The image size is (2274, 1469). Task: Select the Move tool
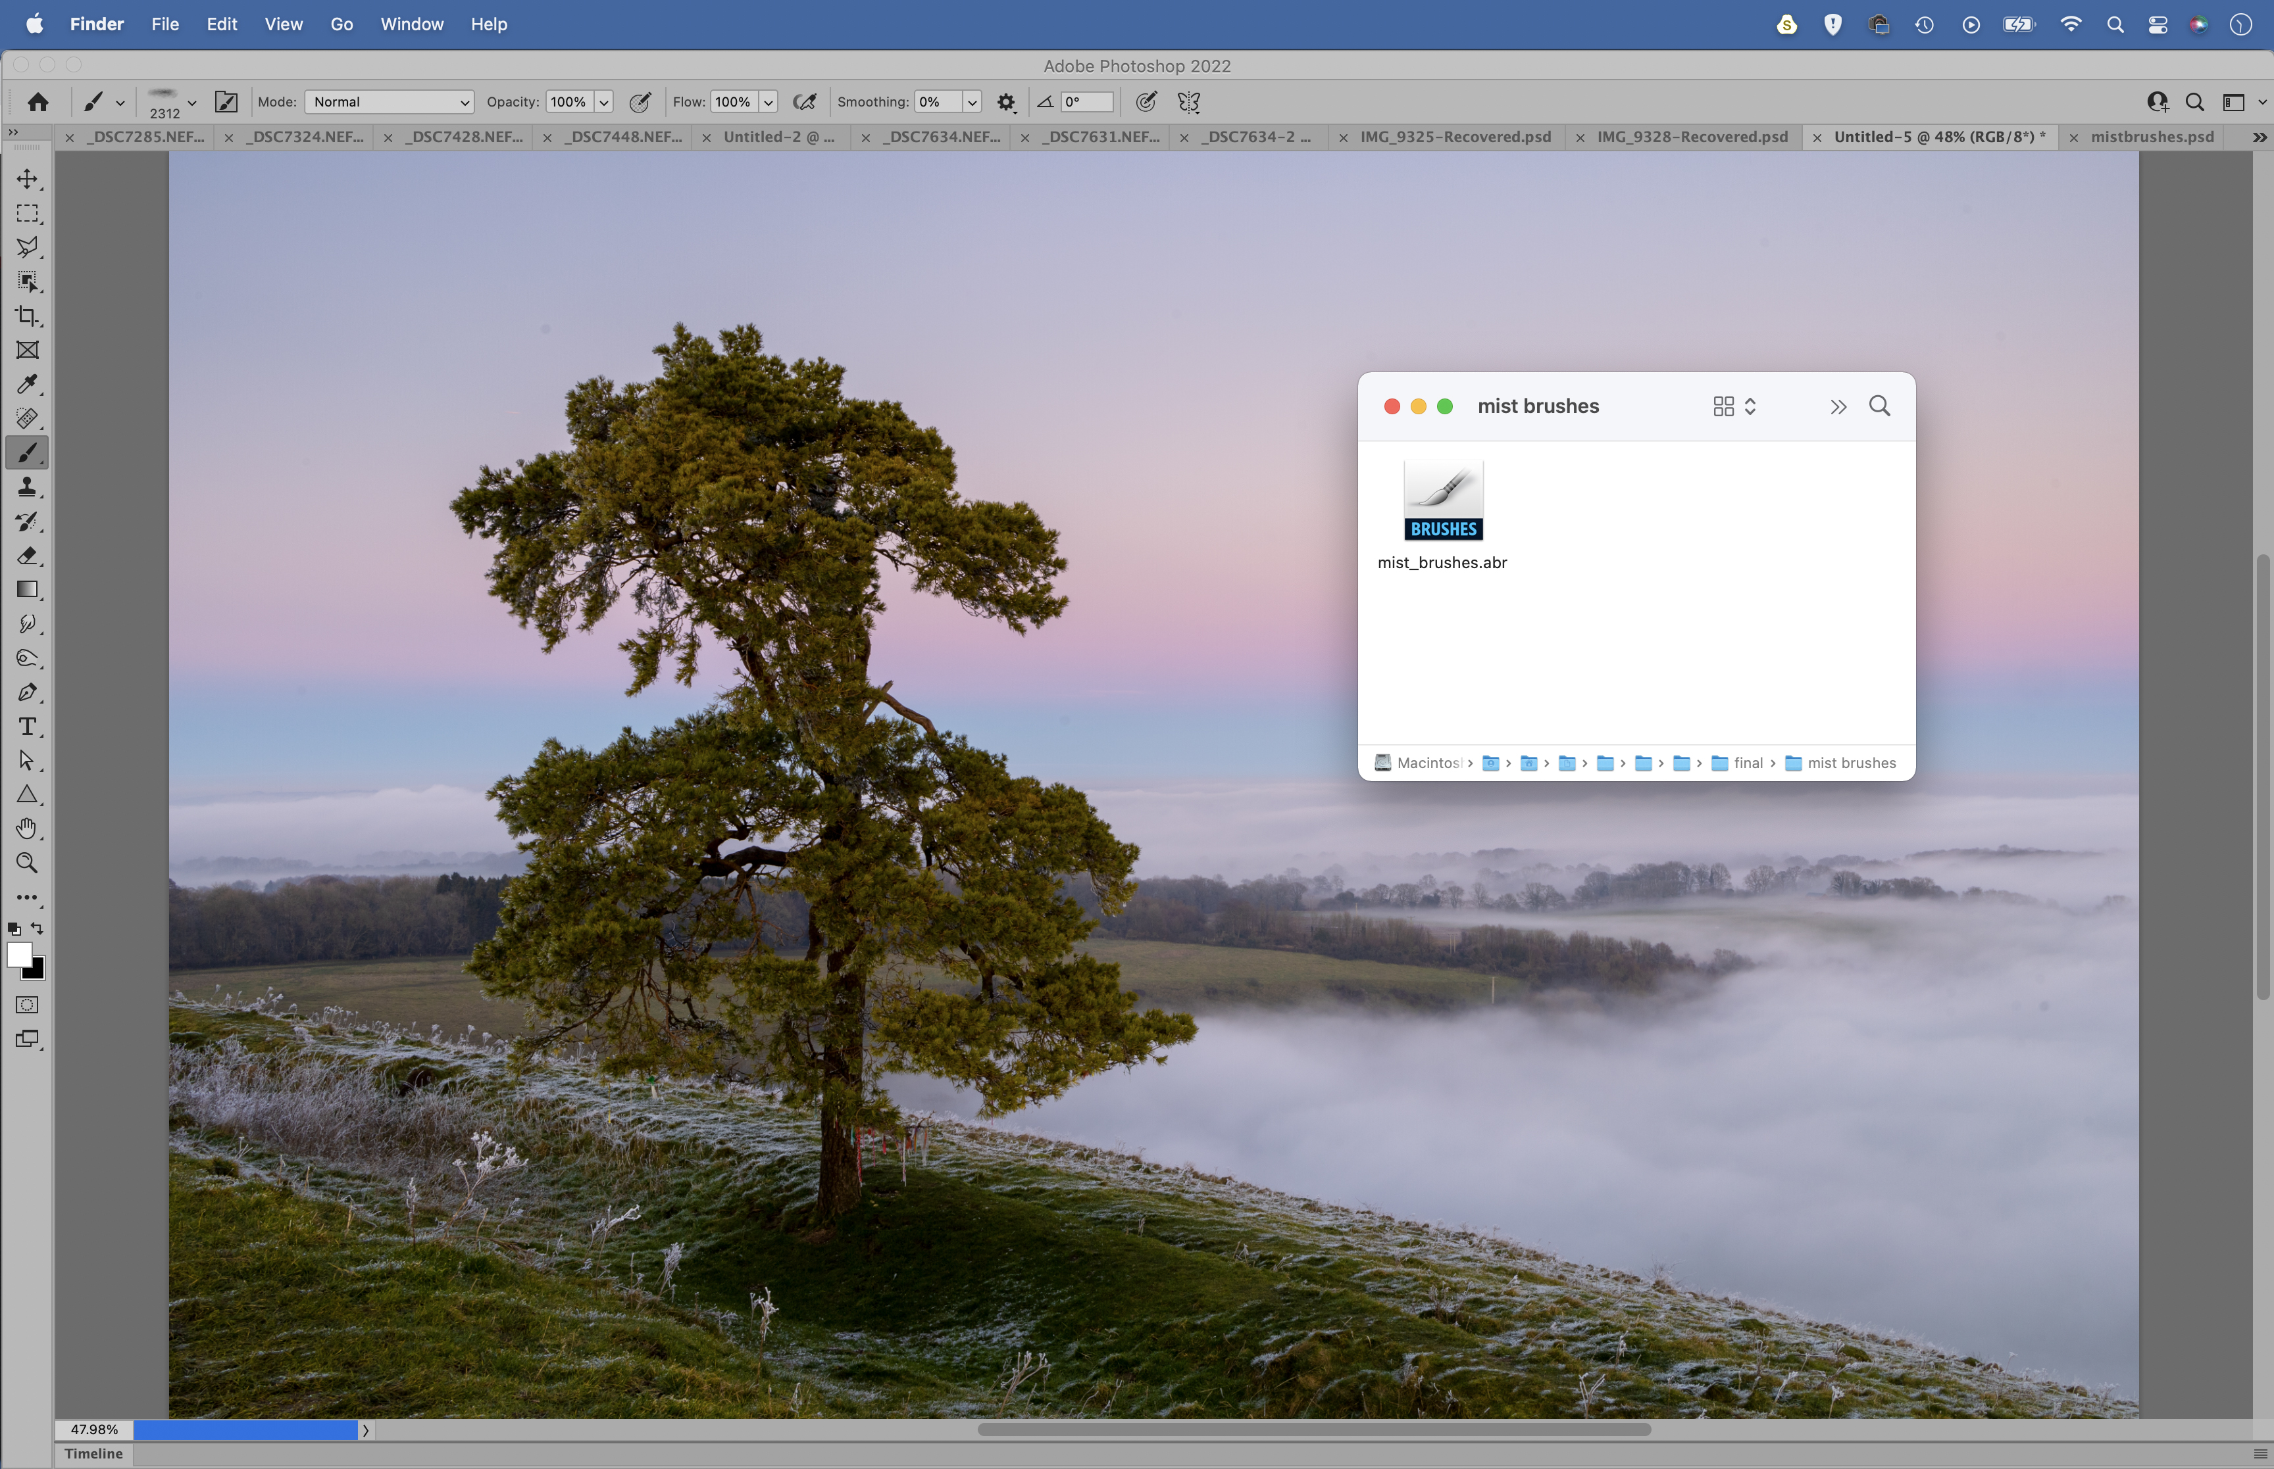point(27,180)
